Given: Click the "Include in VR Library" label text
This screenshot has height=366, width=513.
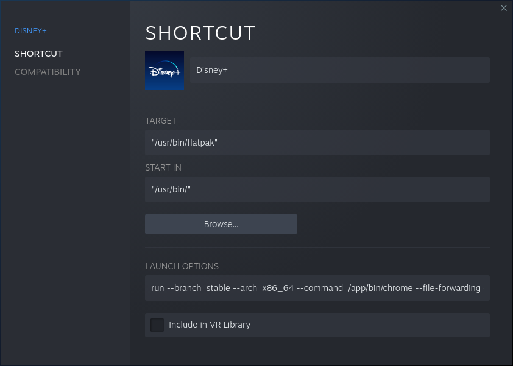Looking at the screenshot, I should pos(210,325).
